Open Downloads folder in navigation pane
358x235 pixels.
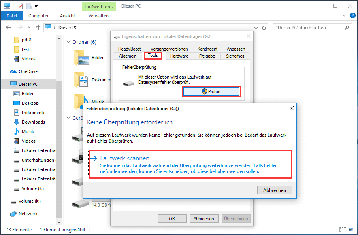33,122
